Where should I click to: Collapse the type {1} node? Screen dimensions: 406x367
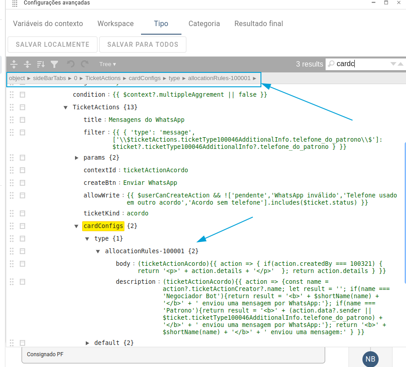[x=87, y=239]
